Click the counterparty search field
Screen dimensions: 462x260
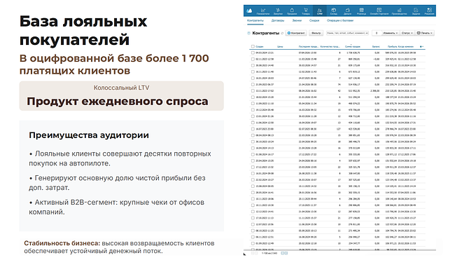click(x=347, y=33)
